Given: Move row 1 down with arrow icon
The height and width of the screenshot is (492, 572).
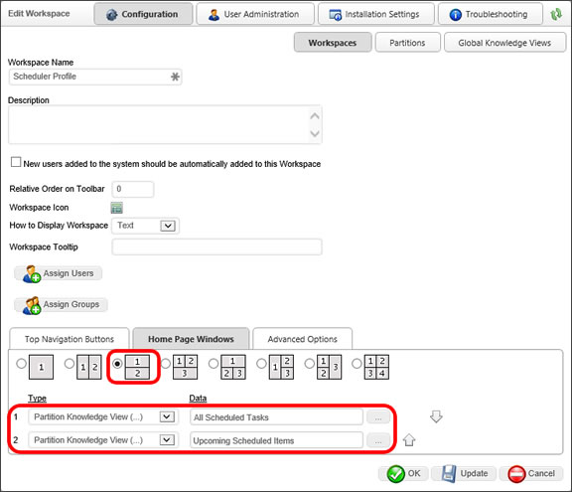Looking at the screenshot, I should (x=436, y=416).
